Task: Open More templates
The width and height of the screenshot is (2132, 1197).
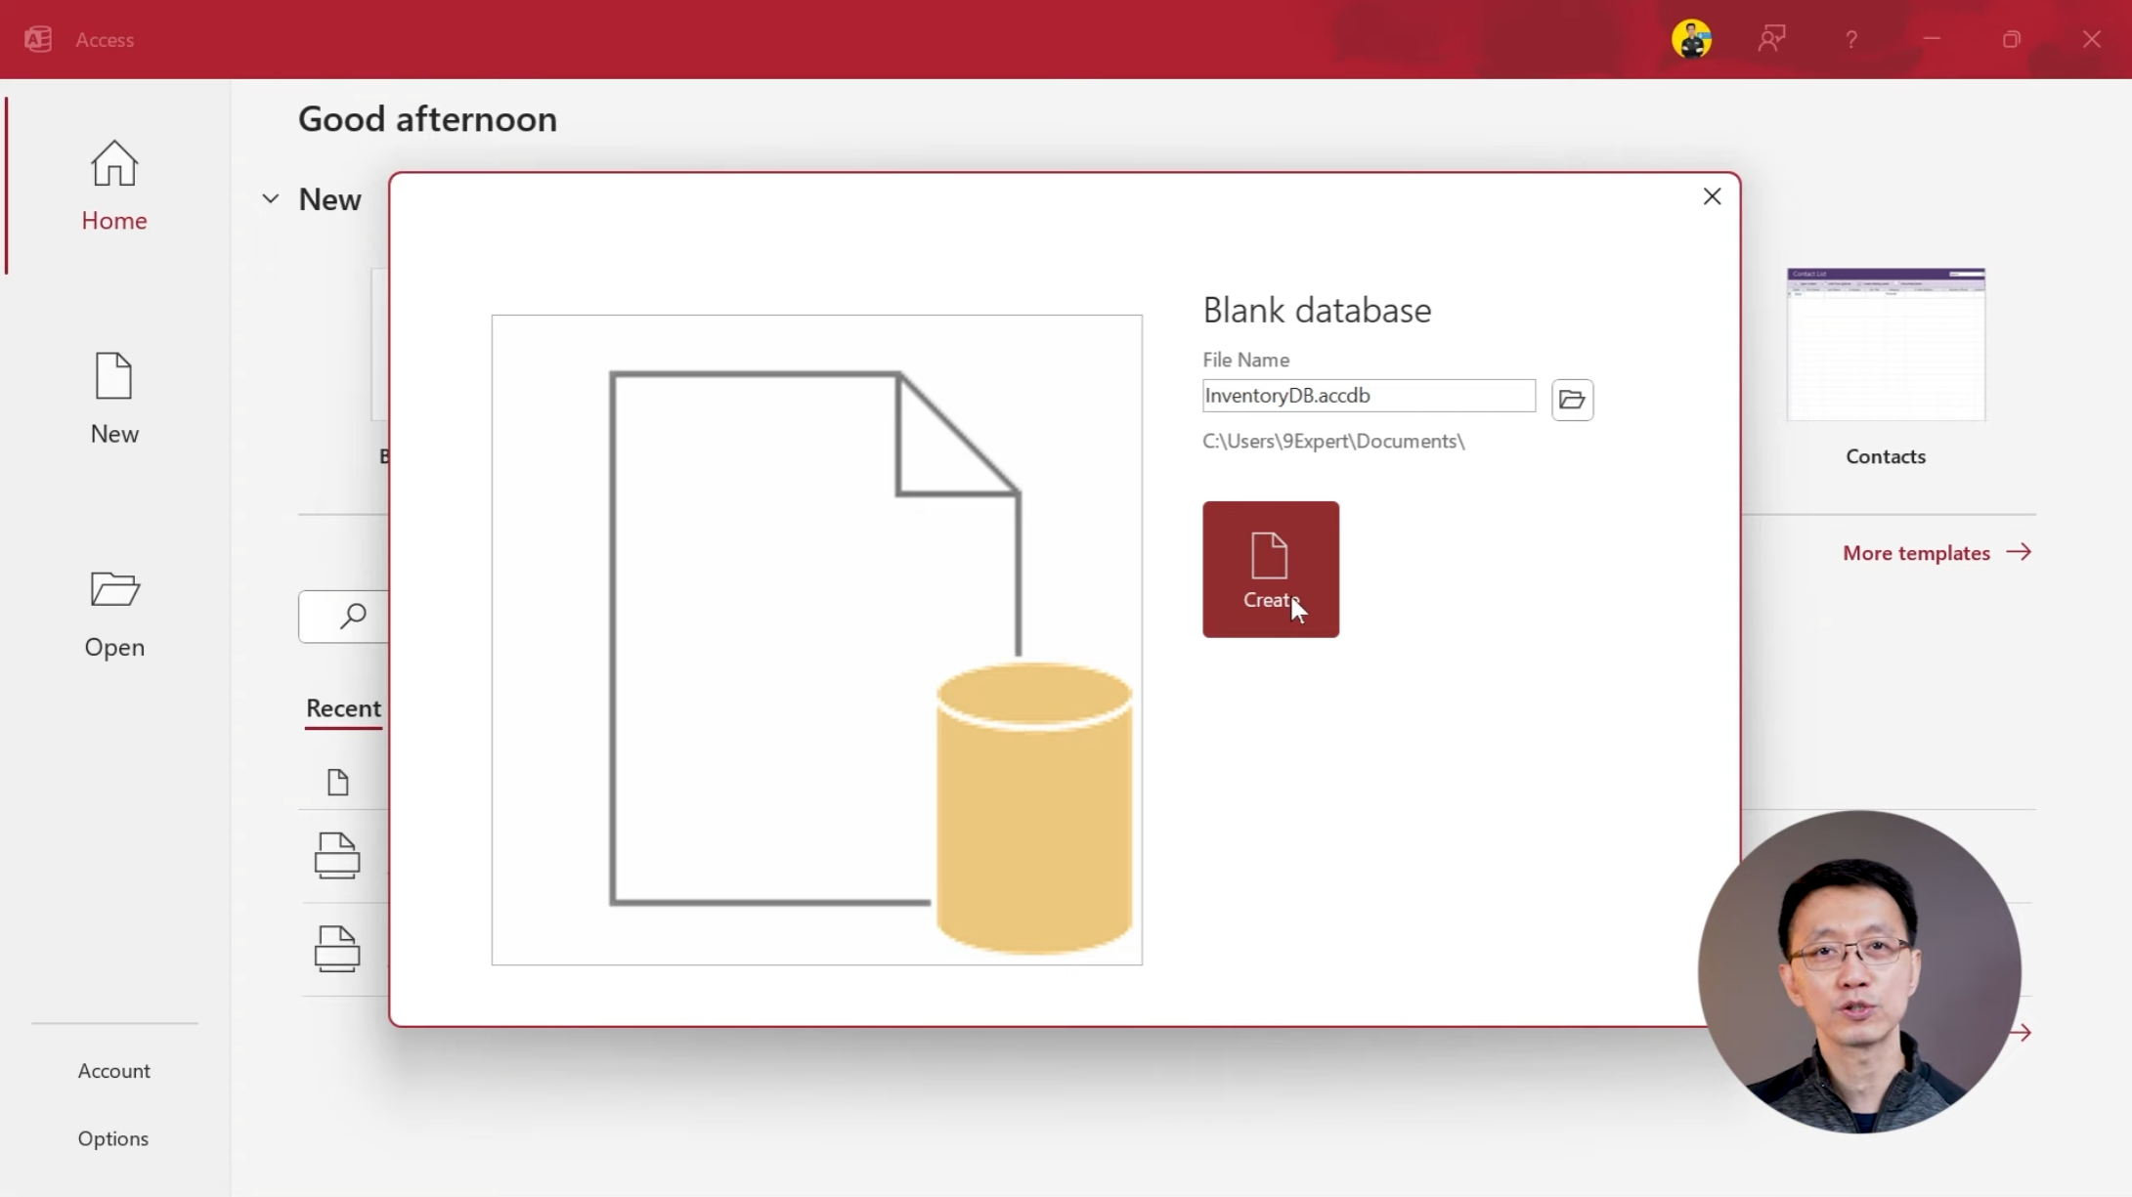Action: click(x=1935, y=552)
